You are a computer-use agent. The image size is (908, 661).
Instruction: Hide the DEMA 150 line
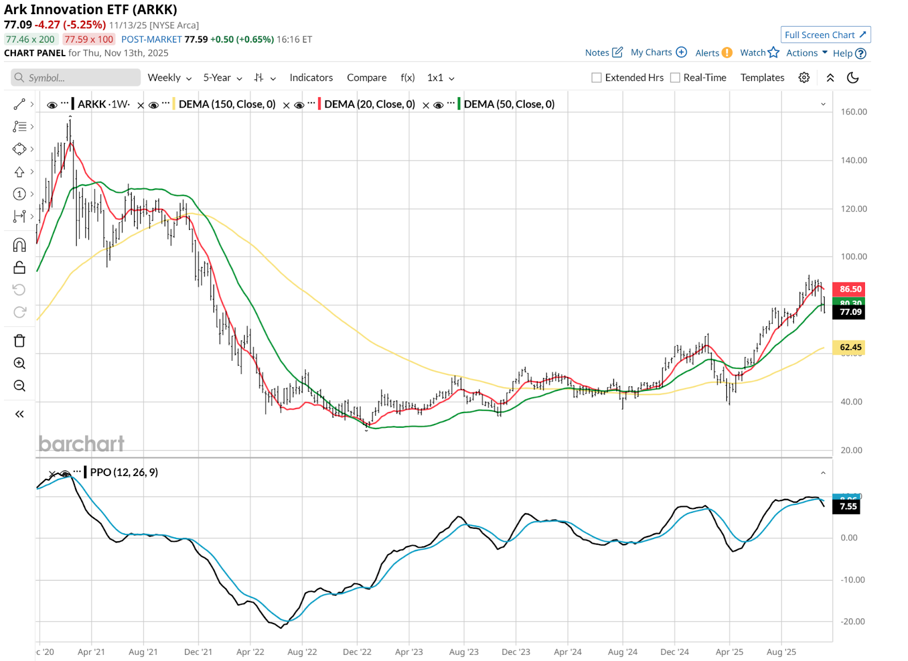point(153,105)
